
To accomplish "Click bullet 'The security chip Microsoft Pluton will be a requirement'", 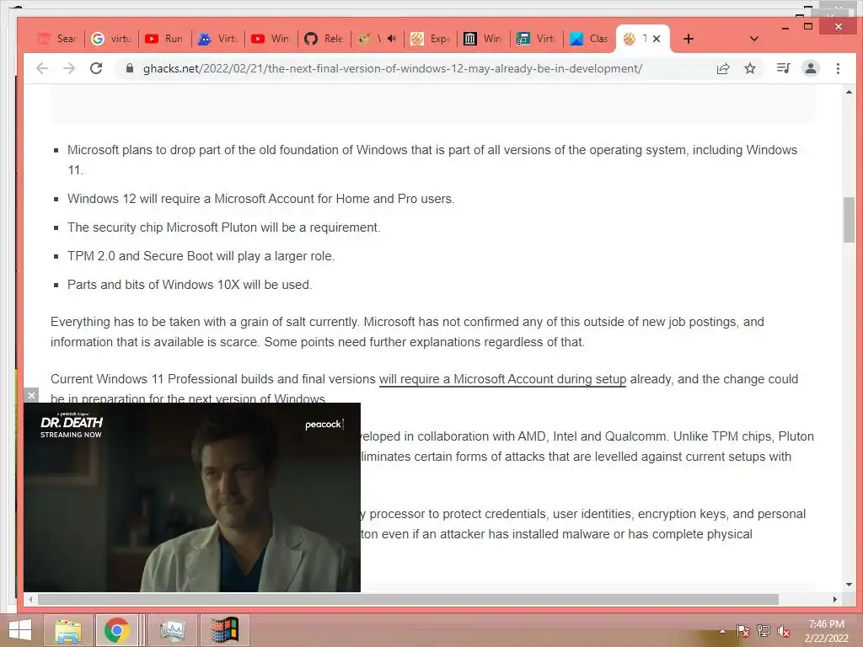I will point(223,227).
